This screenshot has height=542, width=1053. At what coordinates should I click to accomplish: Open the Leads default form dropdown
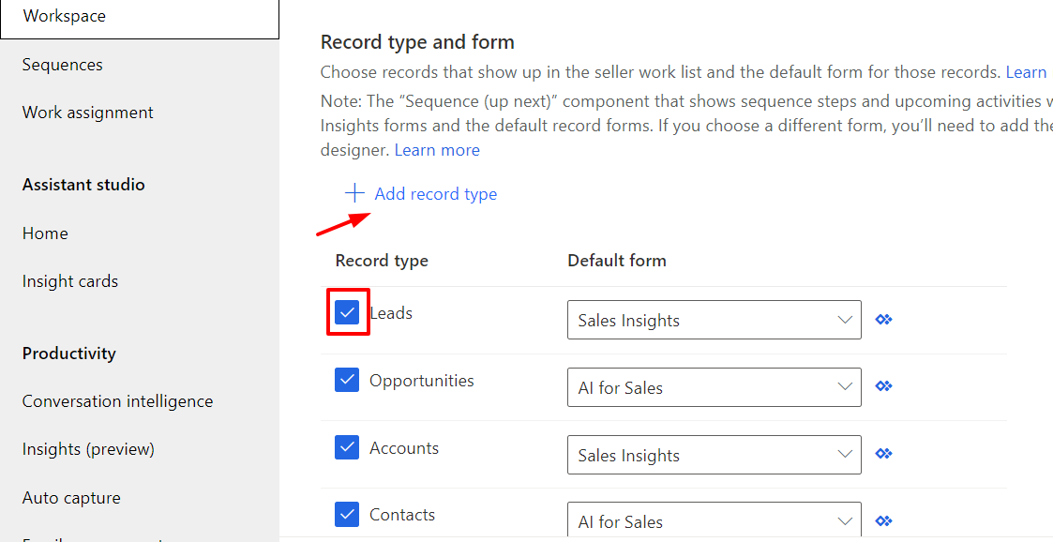coord(714,320)
